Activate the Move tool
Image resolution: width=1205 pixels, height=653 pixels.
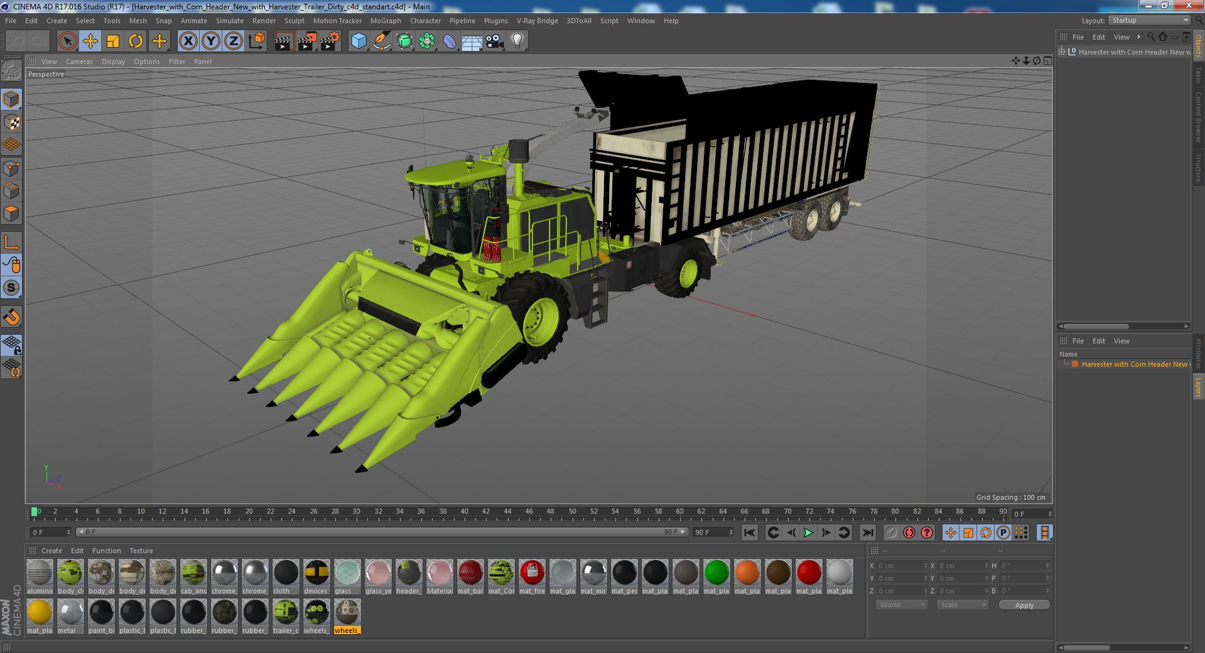pos(90,41)
